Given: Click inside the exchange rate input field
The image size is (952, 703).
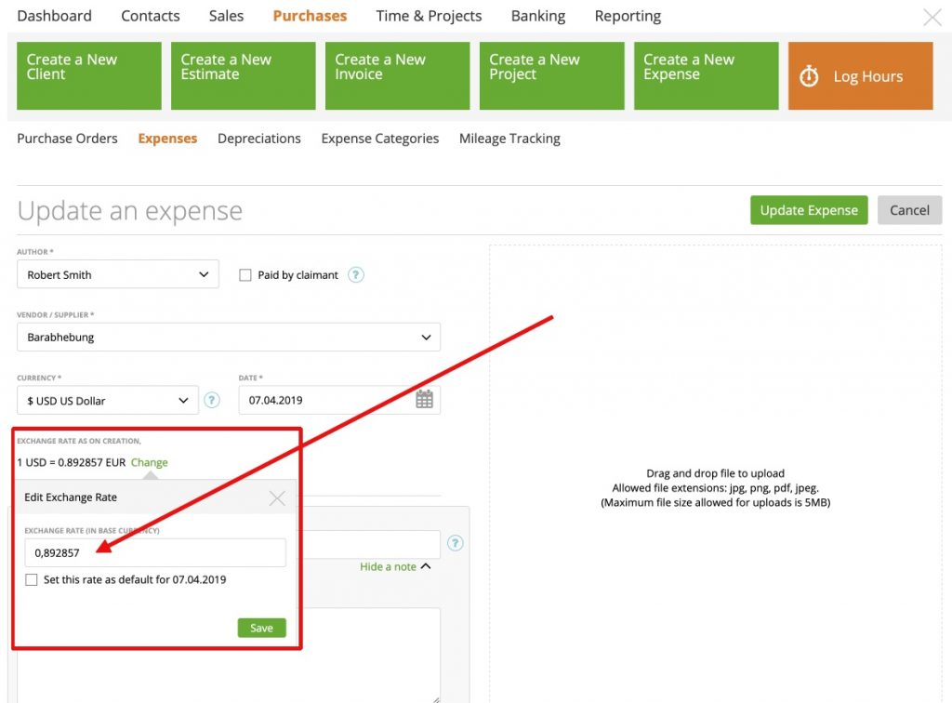Looking at the screenshot, I should coord(153,552).
